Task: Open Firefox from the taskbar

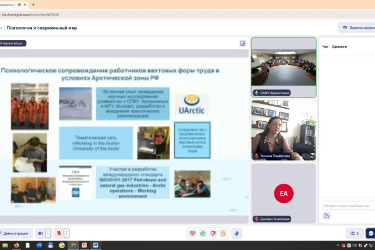Action: [x=16, y=245]
